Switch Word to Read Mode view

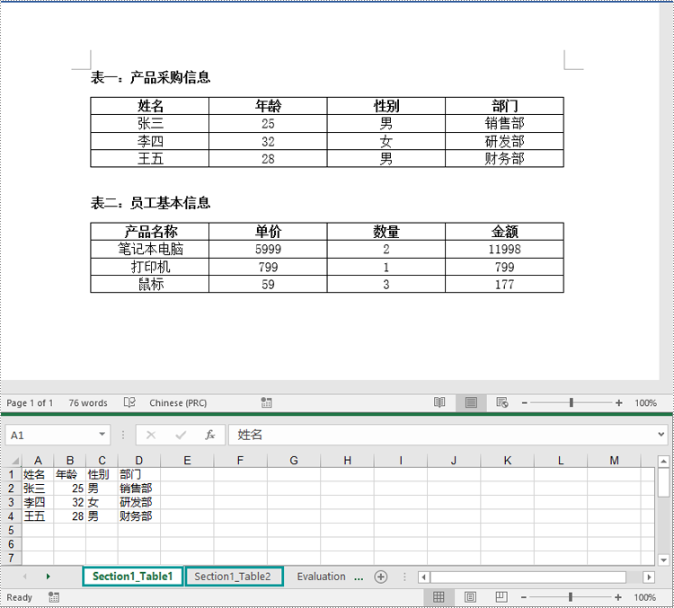pyautogui.click(x=439, y=402)
